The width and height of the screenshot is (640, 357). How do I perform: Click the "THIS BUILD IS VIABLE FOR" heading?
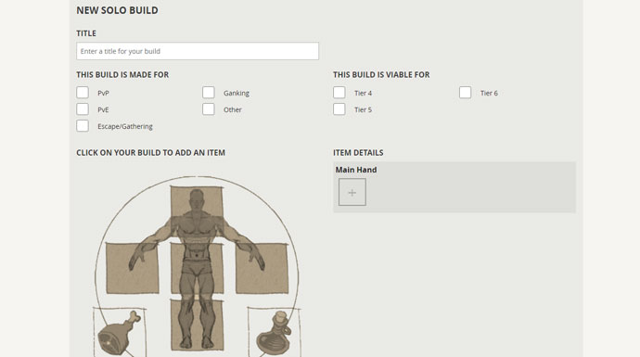(x=381, y=75)
